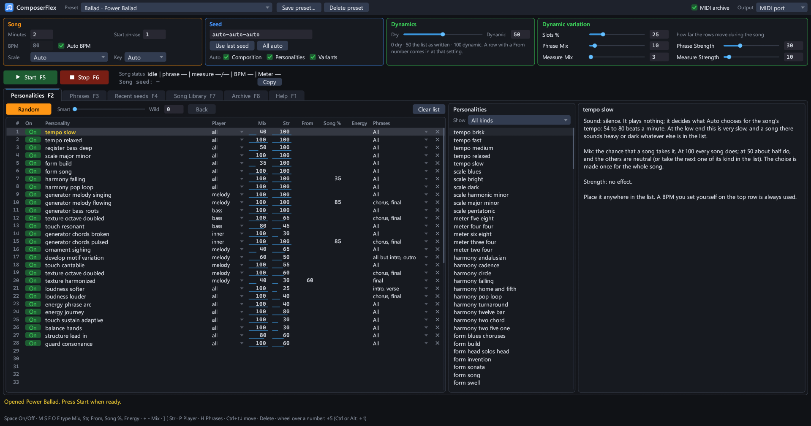Toggle Auto BPM checkbox
This screenshot has width=811, height=426.
click(61, 46)
